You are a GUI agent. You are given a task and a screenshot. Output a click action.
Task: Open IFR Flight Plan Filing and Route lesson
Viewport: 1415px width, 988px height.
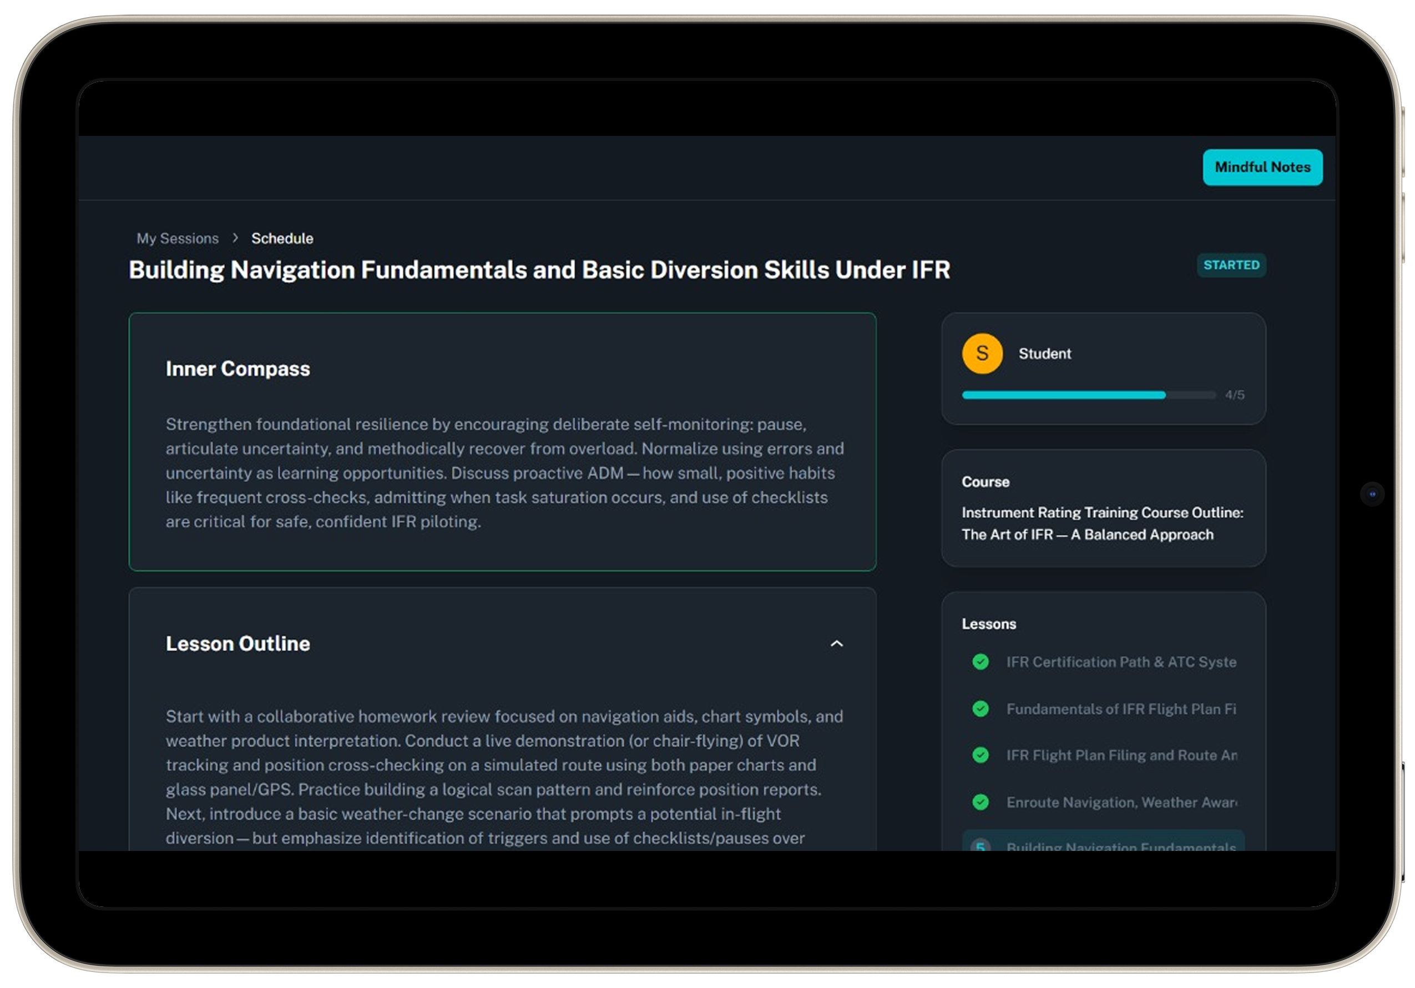1120,755
